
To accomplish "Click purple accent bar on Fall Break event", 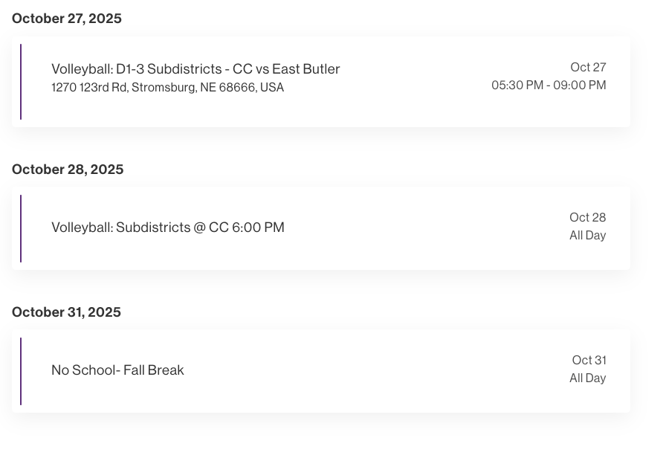I will pos(21,371).
